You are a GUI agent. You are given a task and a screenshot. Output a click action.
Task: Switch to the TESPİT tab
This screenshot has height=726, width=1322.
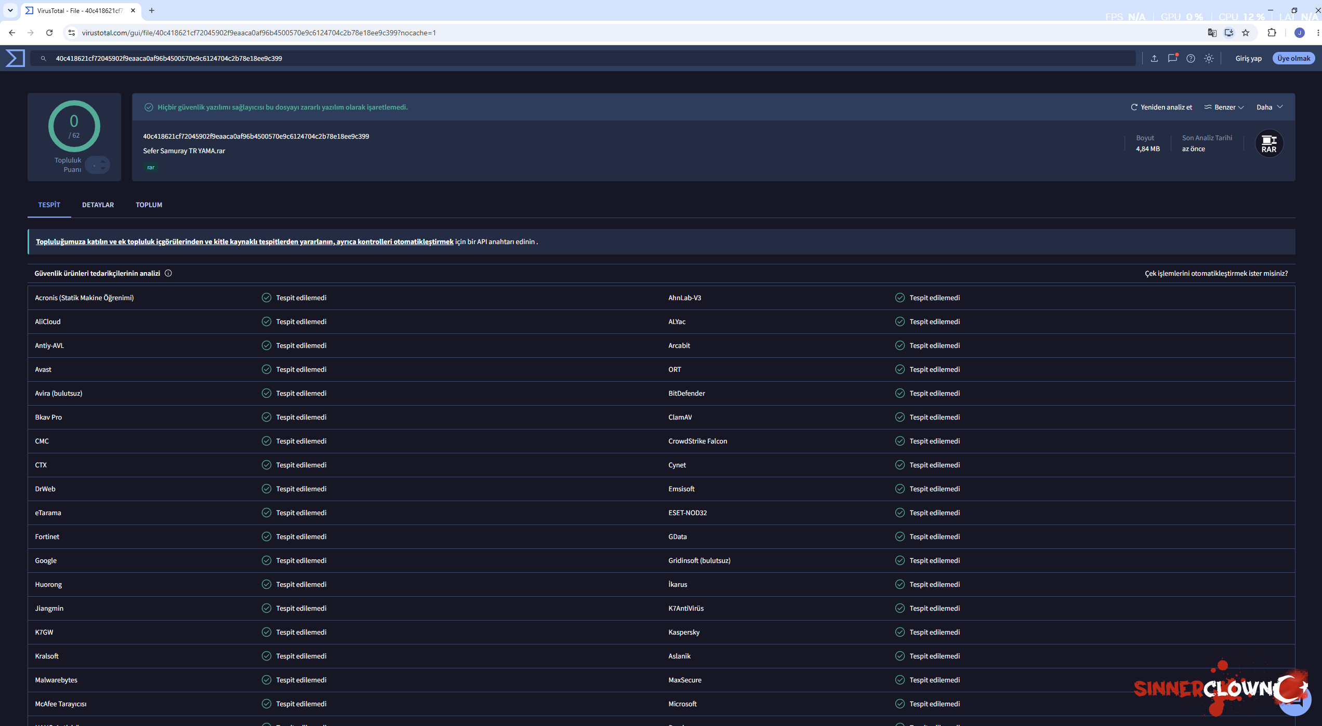pos(49,205)
